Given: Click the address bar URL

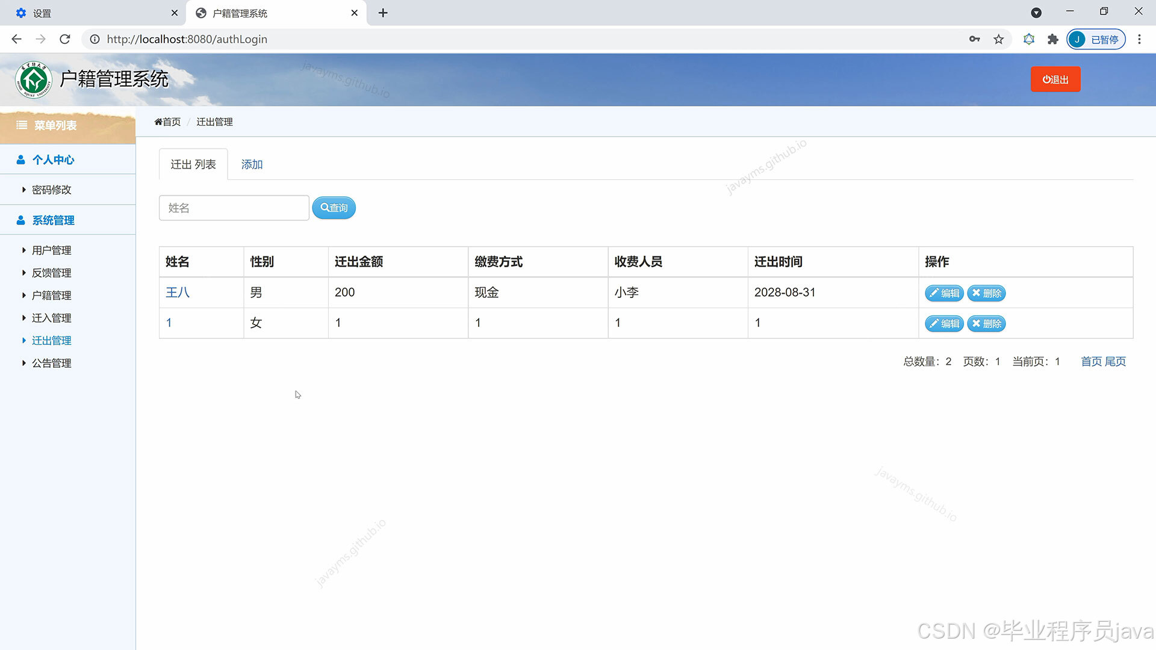Looking at the screenshot, I should 187,39.
